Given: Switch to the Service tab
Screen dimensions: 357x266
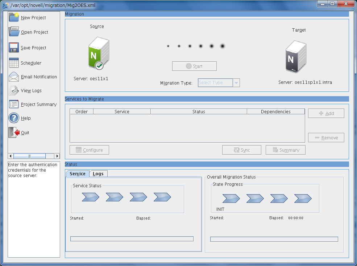Looking at the screenshot, I should [x=78, y=174].
